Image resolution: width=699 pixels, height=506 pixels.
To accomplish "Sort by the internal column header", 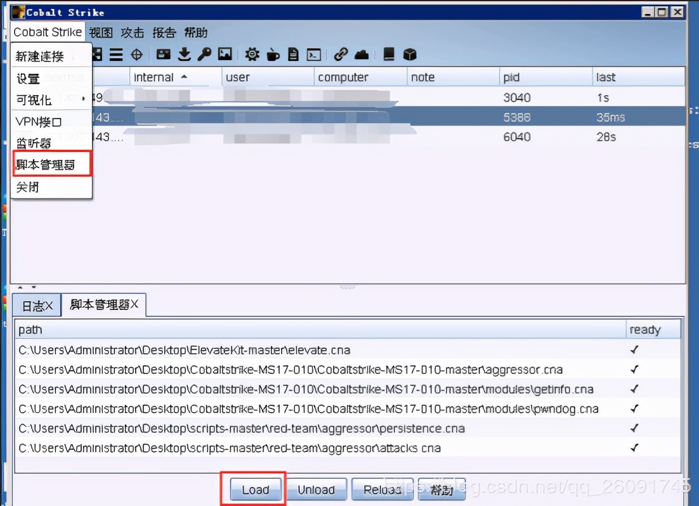I will [x=176, y=77].
